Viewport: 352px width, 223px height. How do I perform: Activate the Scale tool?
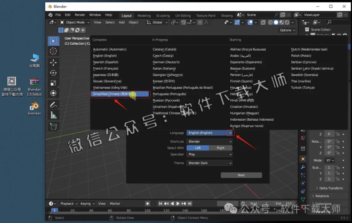point(53,82)
